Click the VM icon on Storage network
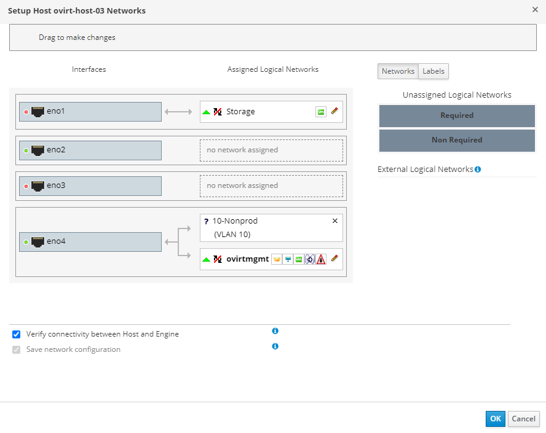This screenshot has width=546, height=433. point(320,112)
